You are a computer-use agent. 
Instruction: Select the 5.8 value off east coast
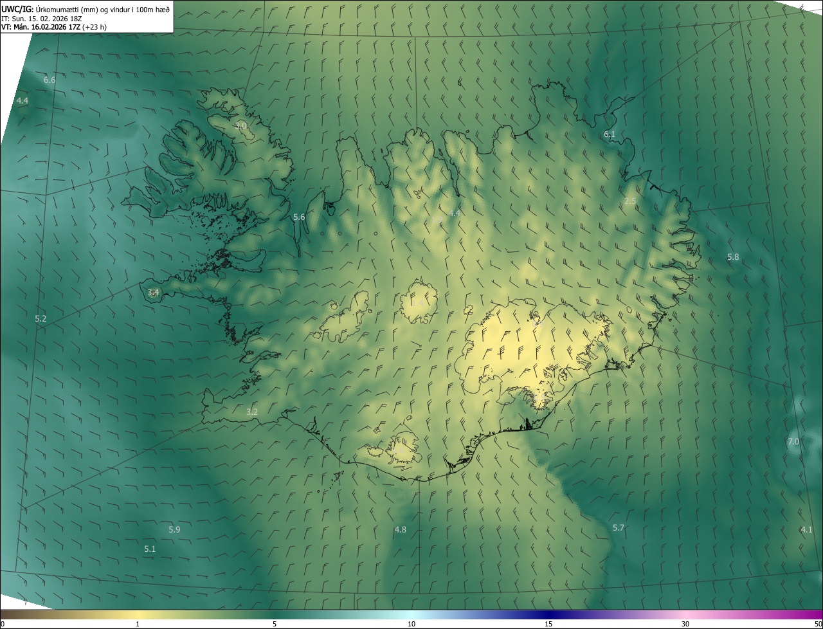coord(733,257)
